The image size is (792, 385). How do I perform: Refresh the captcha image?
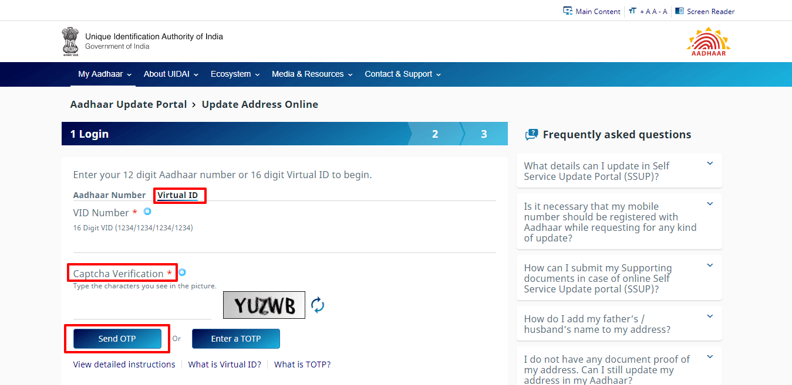pos(318,305)
